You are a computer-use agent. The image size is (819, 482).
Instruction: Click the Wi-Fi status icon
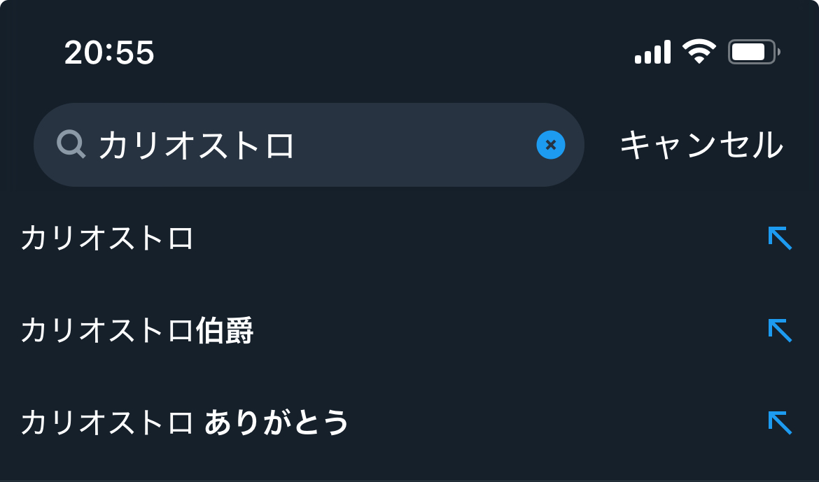699,52
